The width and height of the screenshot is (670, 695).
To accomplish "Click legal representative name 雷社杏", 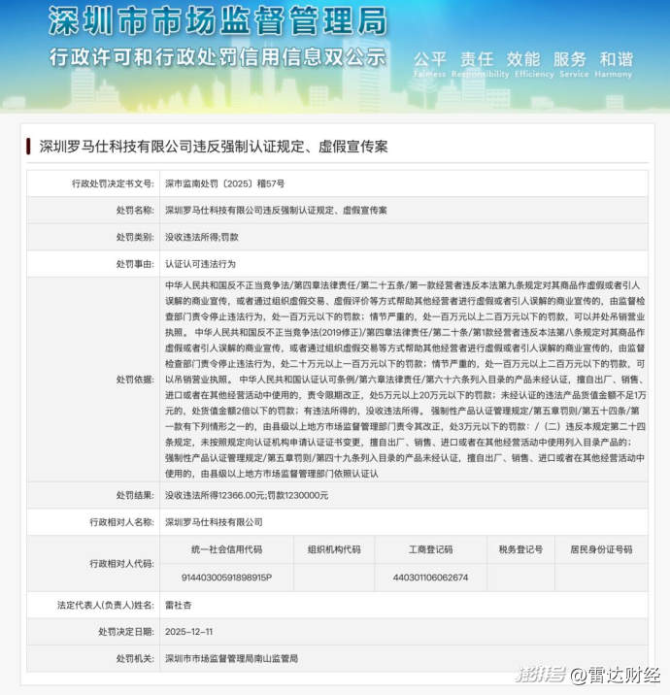I will click(x=181, y=604).
